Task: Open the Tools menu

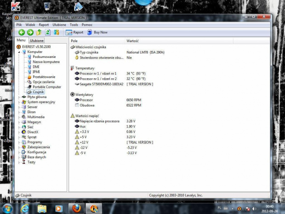Action: 74,25
